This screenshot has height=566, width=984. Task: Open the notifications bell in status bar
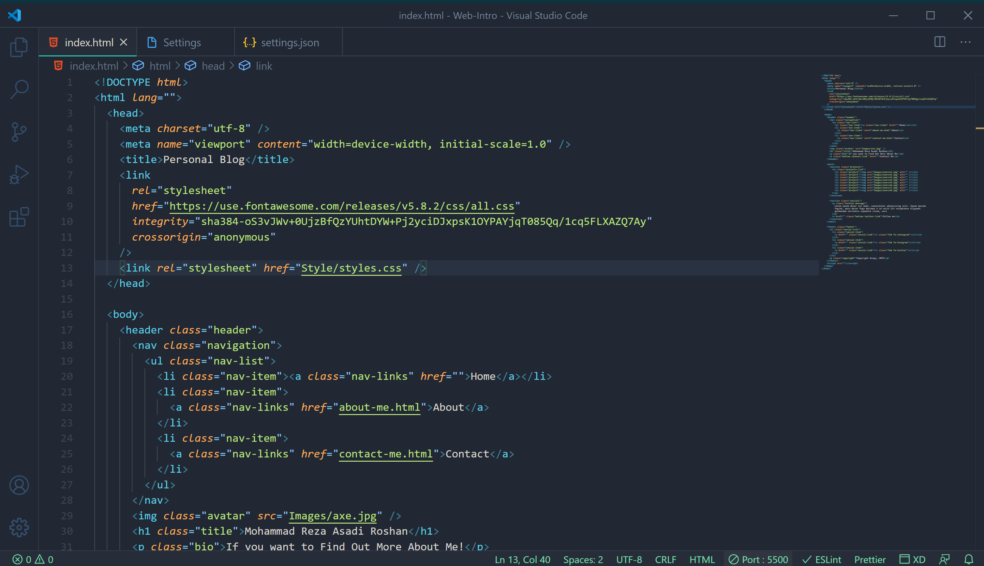point(968,559)
